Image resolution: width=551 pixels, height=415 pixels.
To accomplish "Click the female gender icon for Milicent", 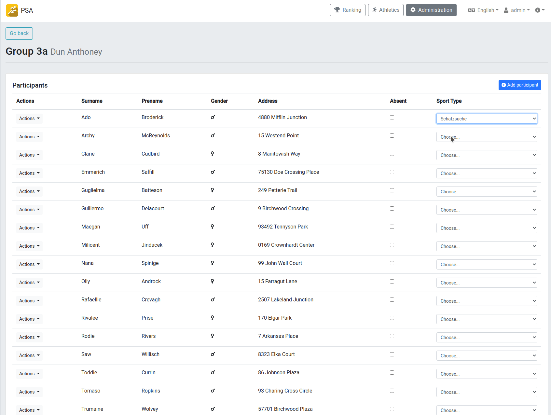I will 212,245.
